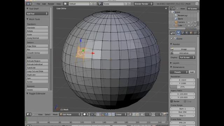Open the Edit Mode dropdown
Viewport: 224px width, 126px height.
click(x=70, y=114)
